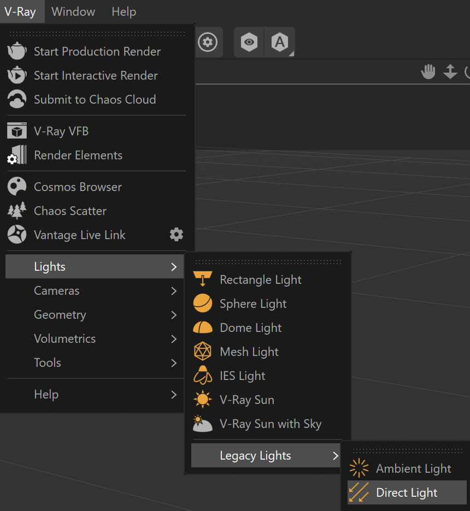Click the Start Production Render teapot icon
The height and width of the screenshot is (511, 470).
(x=17, y=51)
